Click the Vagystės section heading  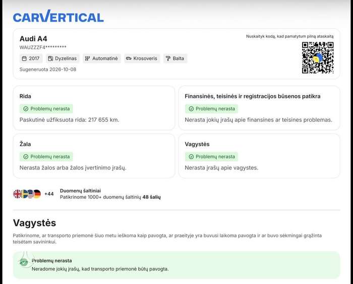[x=34, y=223]
